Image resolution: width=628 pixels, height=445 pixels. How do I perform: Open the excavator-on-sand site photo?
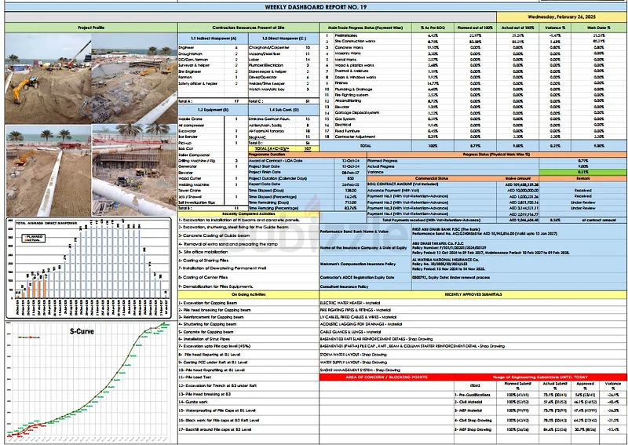tap(48, 79)
